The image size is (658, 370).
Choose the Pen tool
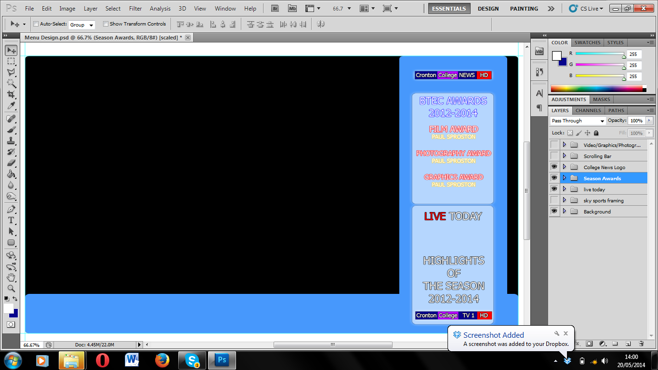click(x=11, y=208)
